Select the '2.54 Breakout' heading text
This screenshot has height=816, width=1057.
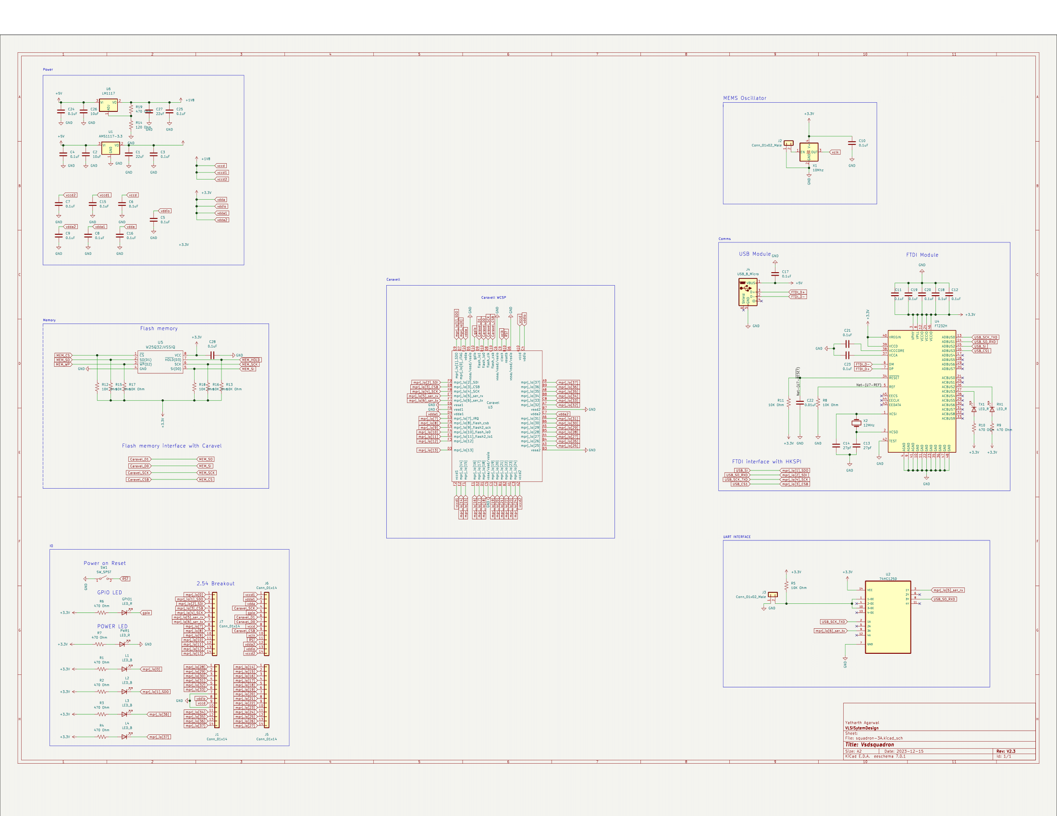point(215,584)
